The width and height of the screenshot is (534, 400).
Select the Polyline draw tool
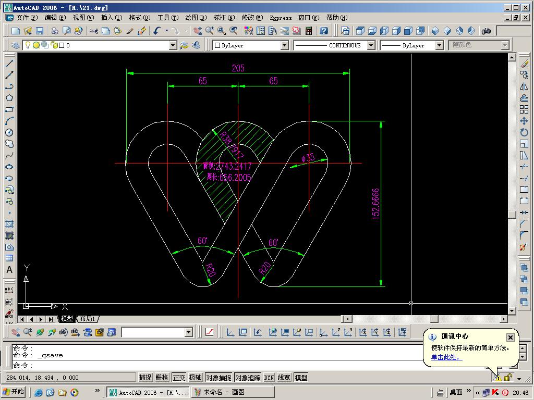coord(9,86)
